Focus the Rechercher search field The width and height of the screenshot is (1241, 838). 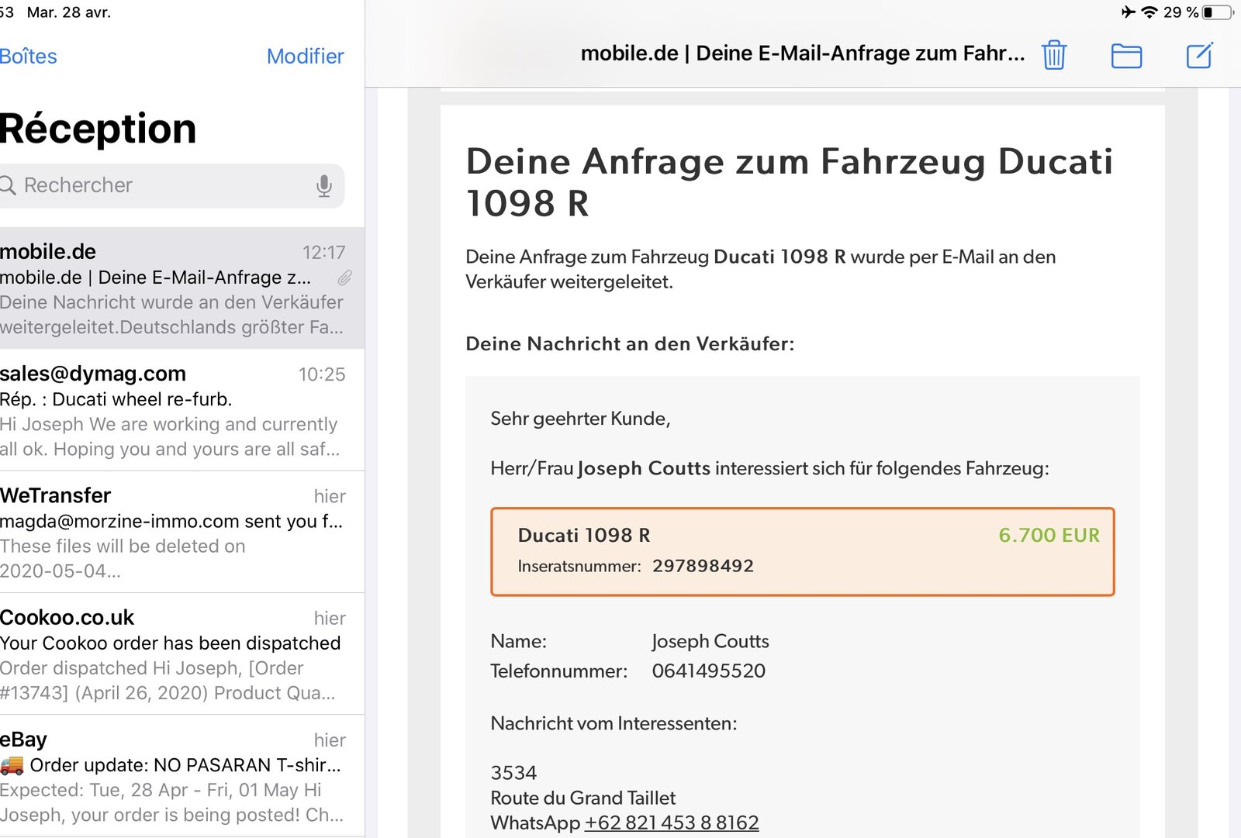coord(171,185)
